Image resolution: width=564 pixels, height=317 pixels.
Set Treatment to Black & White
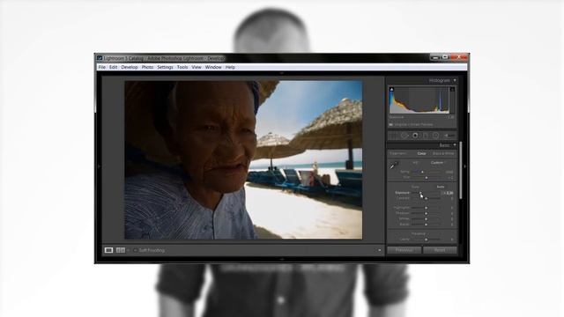coord(443,153)
